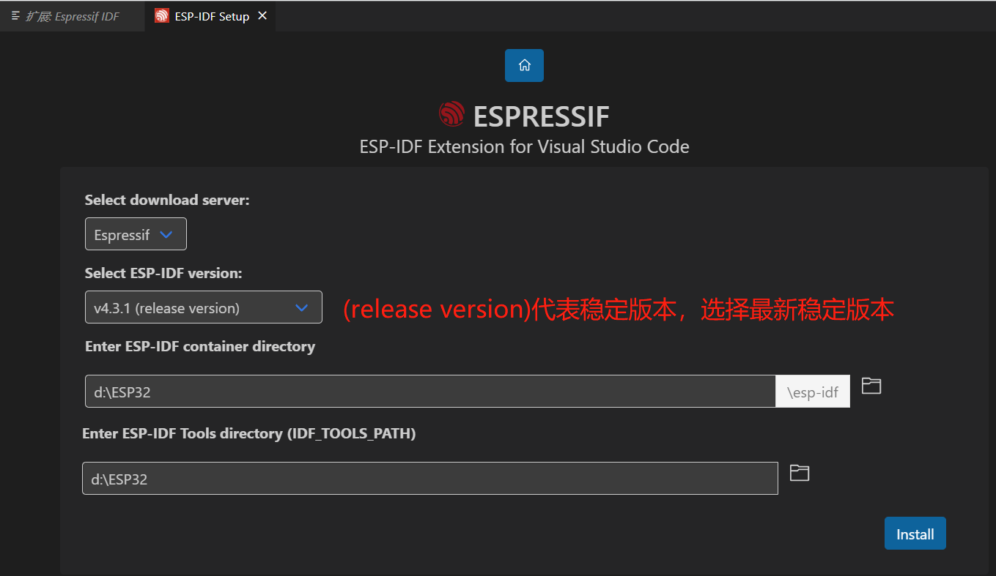Open the ESP-IDF version dropdown

(x=203, y=307)
